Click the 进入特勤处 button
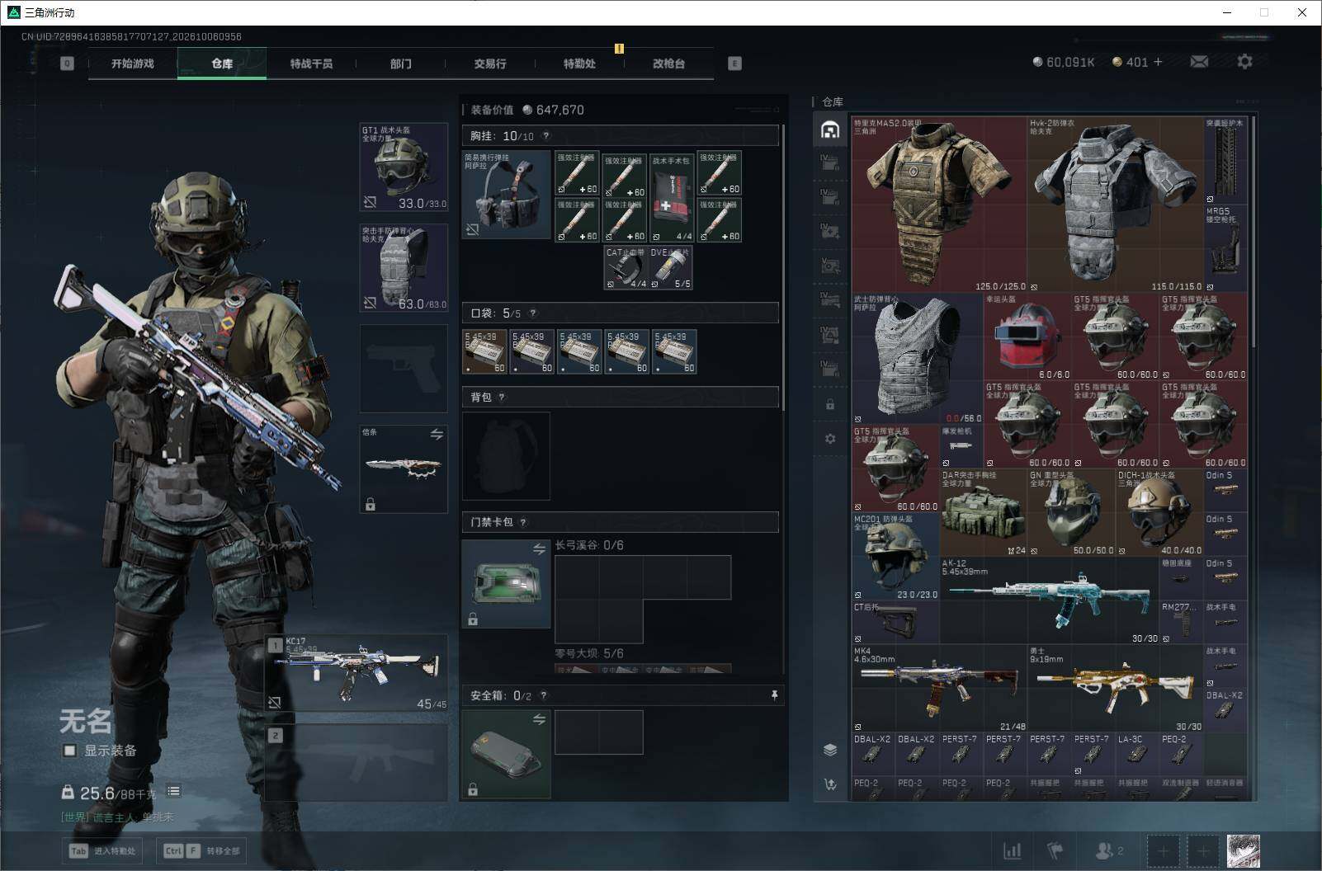The image size is (1322, 871). [103, 850]
